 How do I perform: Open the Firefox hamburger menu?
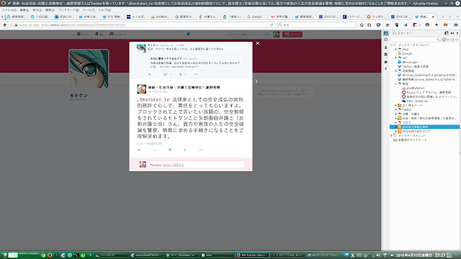pyautogui.click(x=456, y=25)
